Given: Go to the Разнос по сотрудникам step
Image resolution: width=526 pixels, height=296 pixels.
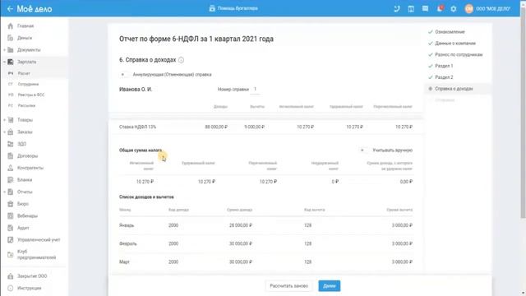Looking at the screenshot, I should coord(459,55).
